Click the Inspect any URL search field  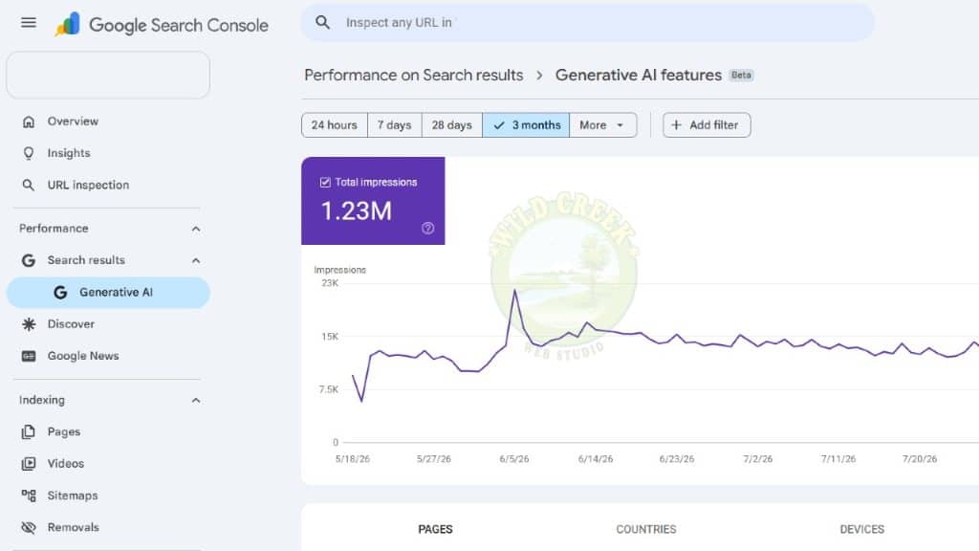click(x=588, y=23)
